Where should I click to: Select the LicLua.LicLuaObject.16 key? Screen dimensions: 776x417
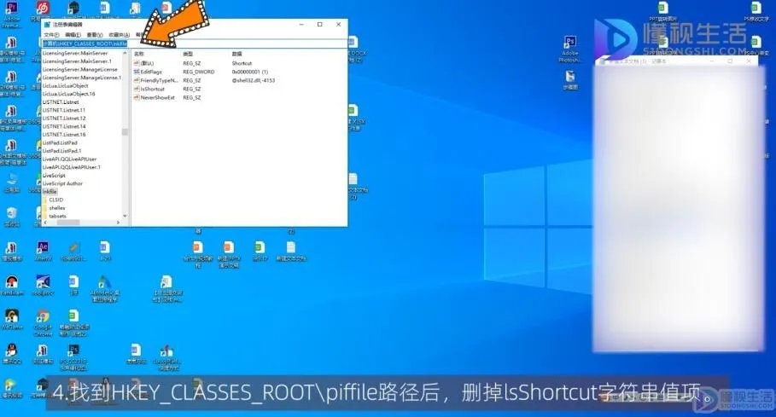point(68,94)
